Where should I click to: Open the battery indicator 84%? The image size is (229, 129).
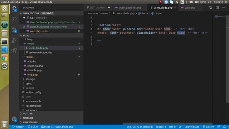coord(200,2)
